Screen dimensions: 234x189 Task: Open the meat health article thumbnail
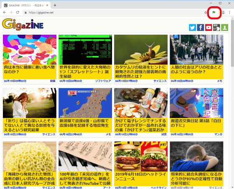click(30, 50)
